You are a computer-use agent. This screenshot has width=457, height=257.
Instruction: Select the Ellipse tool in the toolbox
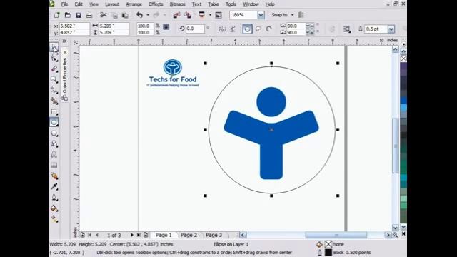[x=54, y=122]
